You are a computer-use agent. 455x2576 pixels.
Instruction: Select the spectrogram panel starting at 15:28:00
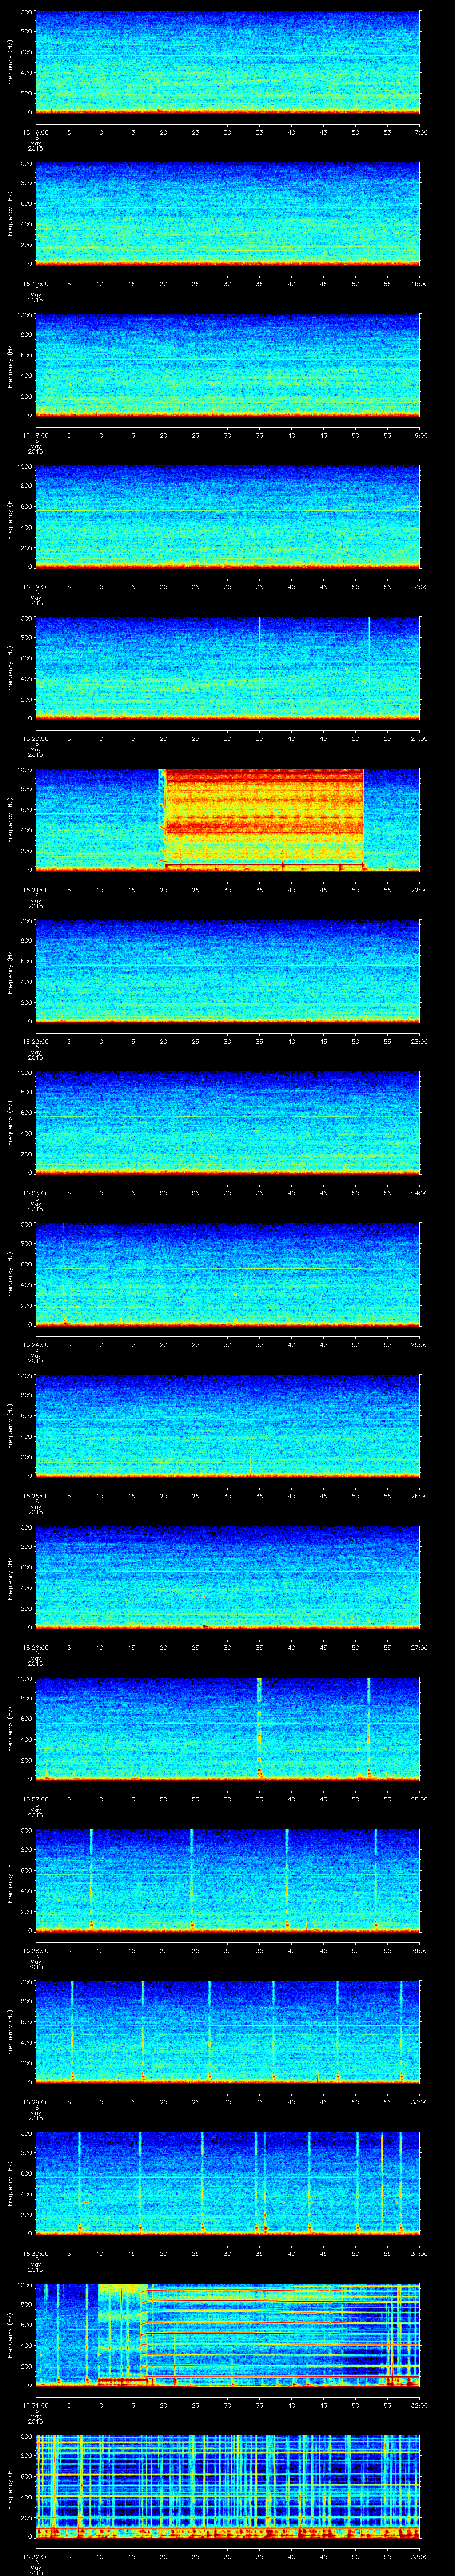coord(227,1880)
